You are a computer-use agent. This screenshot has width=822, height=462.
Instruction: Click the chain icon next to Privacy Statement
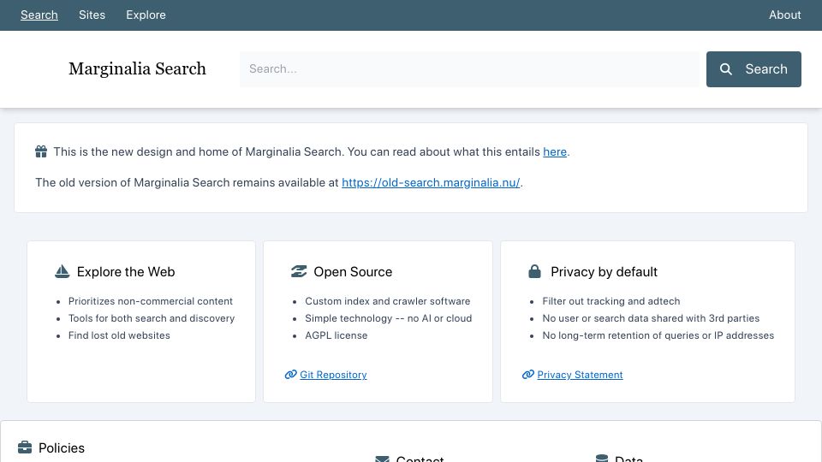coord(528,375)
